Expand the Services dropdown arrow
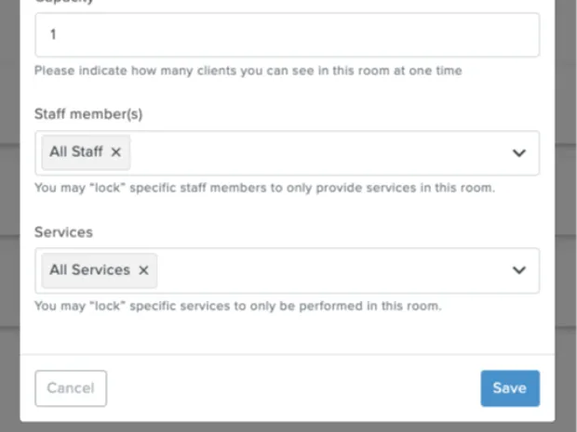577x432 pixels. click(519, 270)
